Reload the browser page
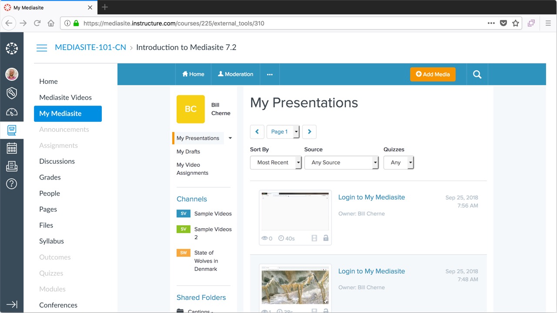 (x=37, y=23)
